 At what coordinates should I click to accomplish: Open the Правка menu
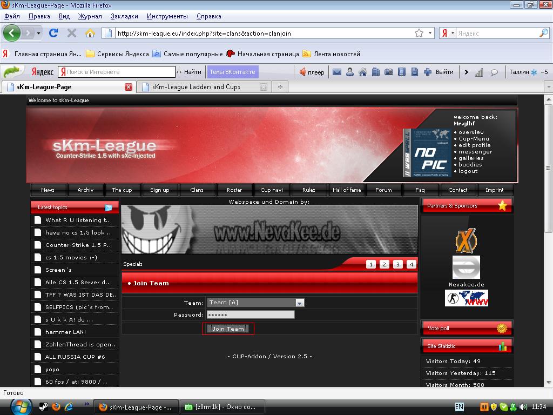39,16
